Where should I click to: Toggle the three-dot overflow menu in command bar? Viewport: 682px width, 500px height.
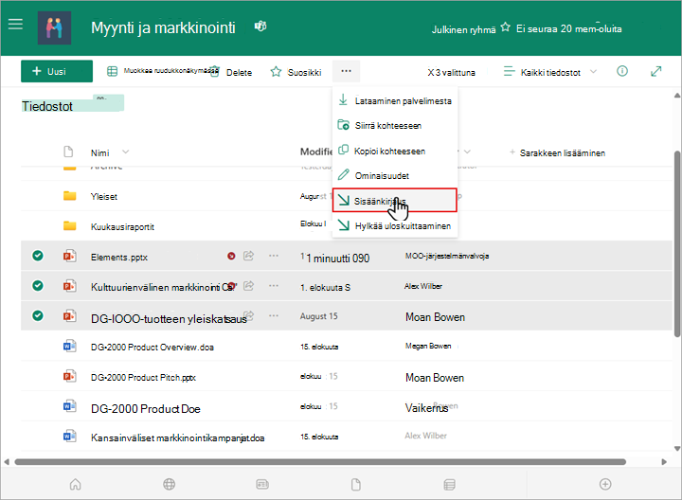[347, 71]
